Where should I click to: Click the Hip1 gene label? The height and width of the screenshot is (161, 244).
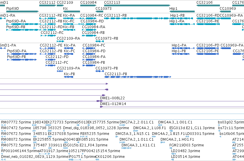[x=173, y=8]
